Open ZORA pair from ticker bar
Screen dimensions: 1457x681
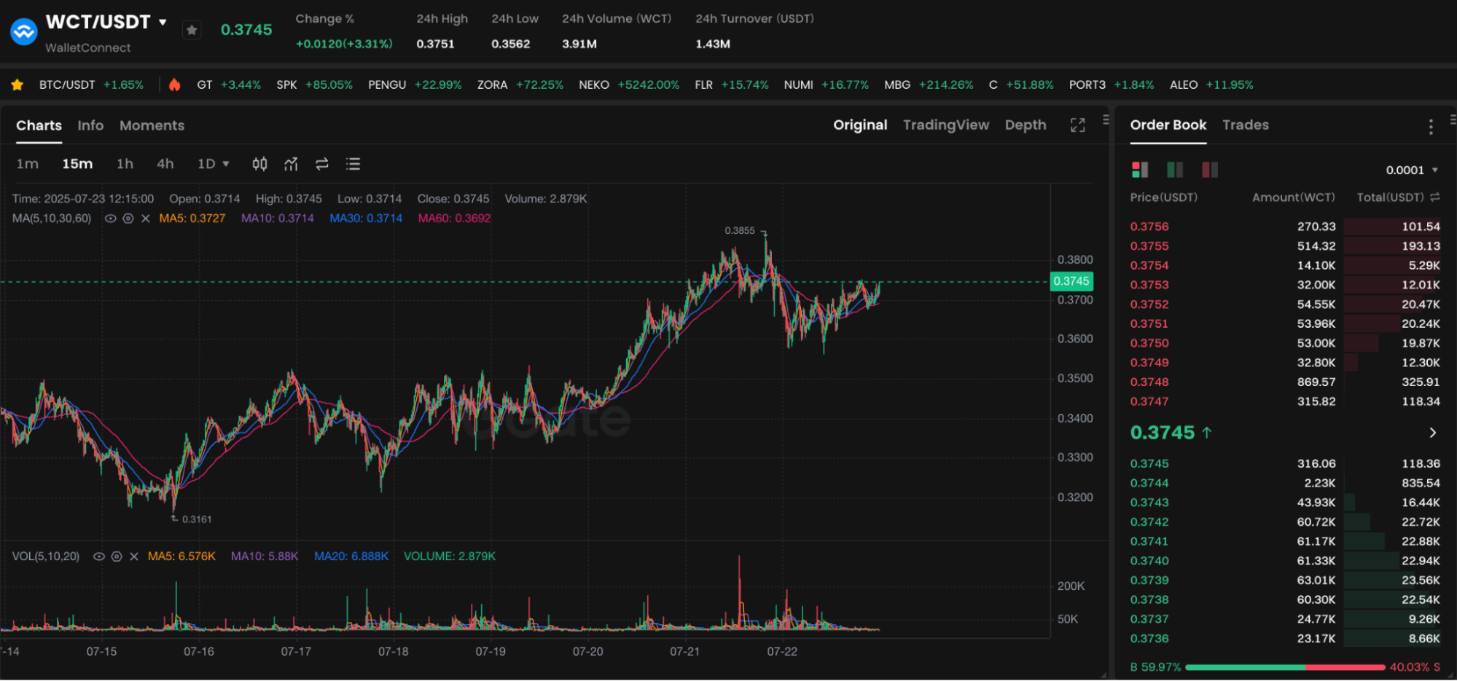click(520, 84)
